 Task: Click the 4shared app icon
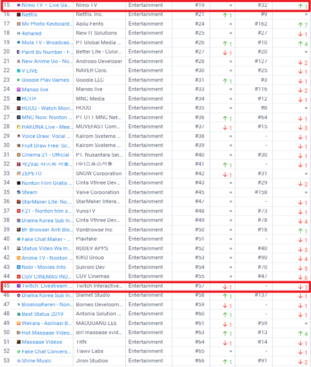click(x=19, y=34)
